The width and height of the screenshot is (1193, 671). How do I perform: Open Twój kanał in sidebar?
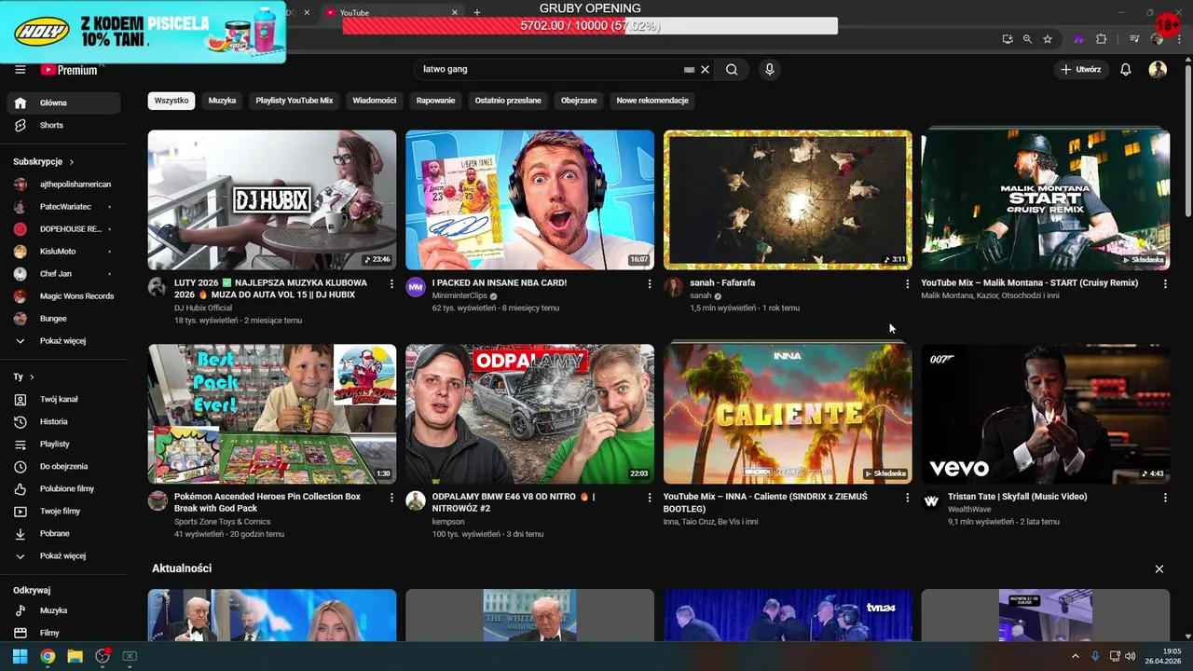[x=63, y=400]
